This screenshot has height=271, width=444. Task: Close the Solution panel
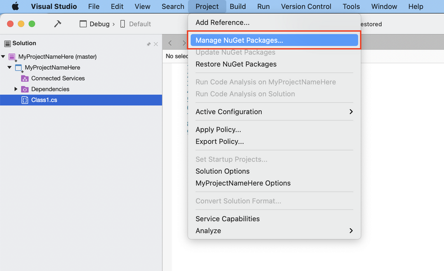click(x=156, y=44)
